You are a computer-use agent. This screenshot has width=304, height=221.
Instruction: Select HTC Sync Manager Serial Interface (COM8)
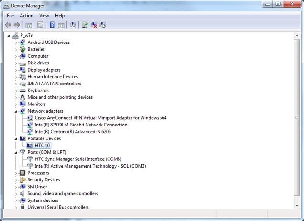pos(78,159)
